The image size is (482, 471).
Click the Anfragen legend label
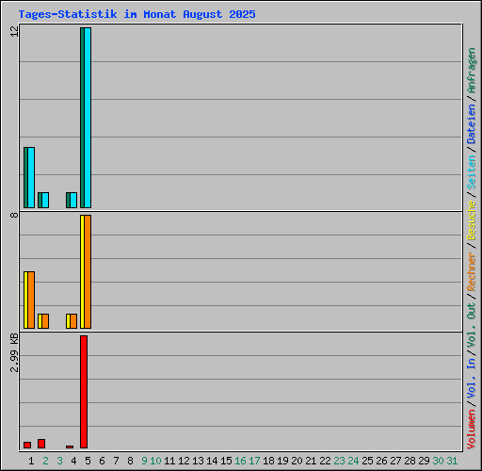pos(472,71)
